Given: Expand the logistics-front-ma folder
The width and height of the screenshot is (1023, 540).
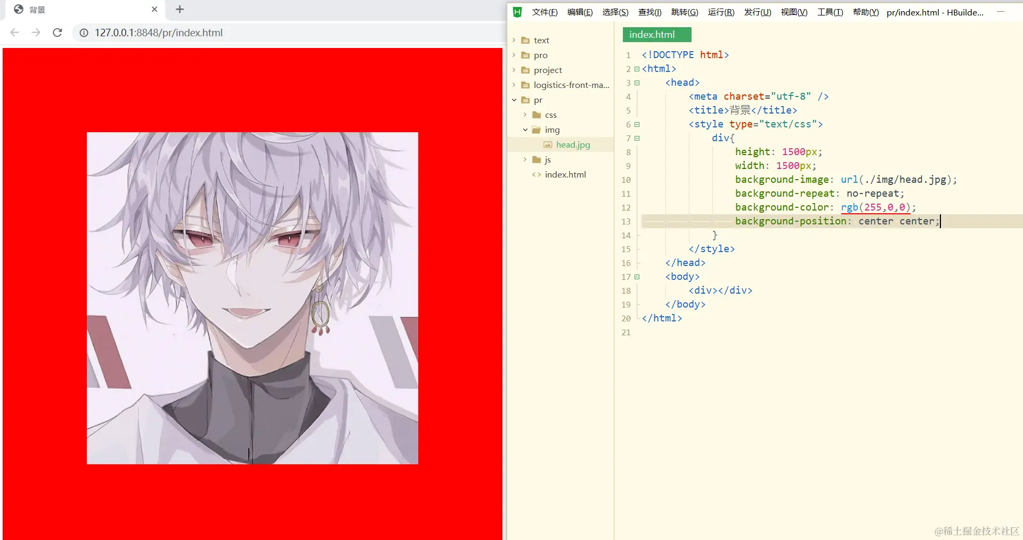Looking at the screenshot, I should [514, 85].
